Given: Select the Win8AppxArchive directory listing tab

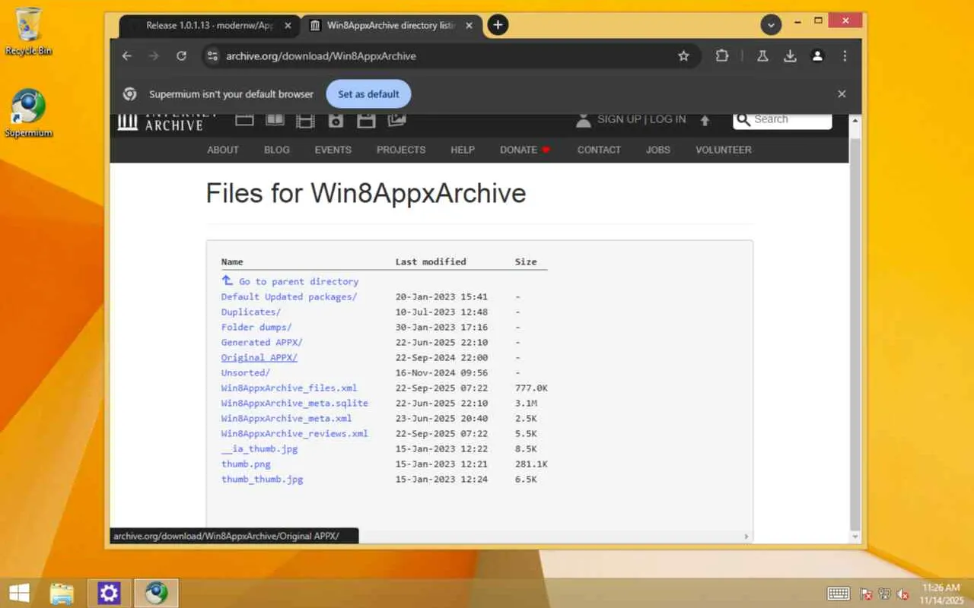Looking at the screenshot, I should pyautogui.click(x=392, y=25).
